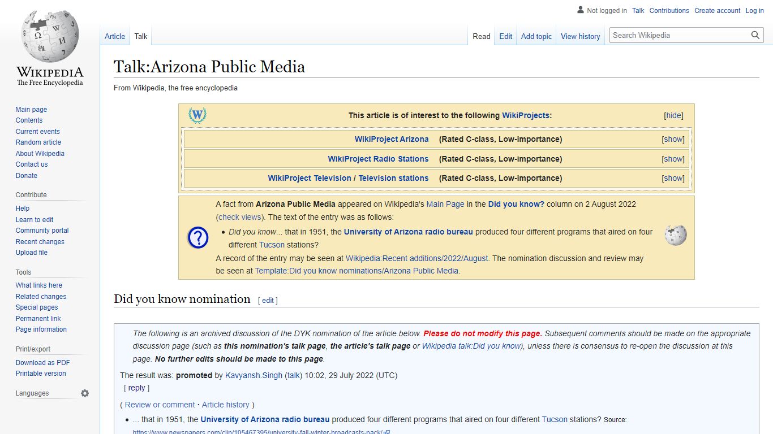Open Wikipedia:Recent additions/2022/August
The height and width of the screenshot is (434, 773).
pos(417,258)
